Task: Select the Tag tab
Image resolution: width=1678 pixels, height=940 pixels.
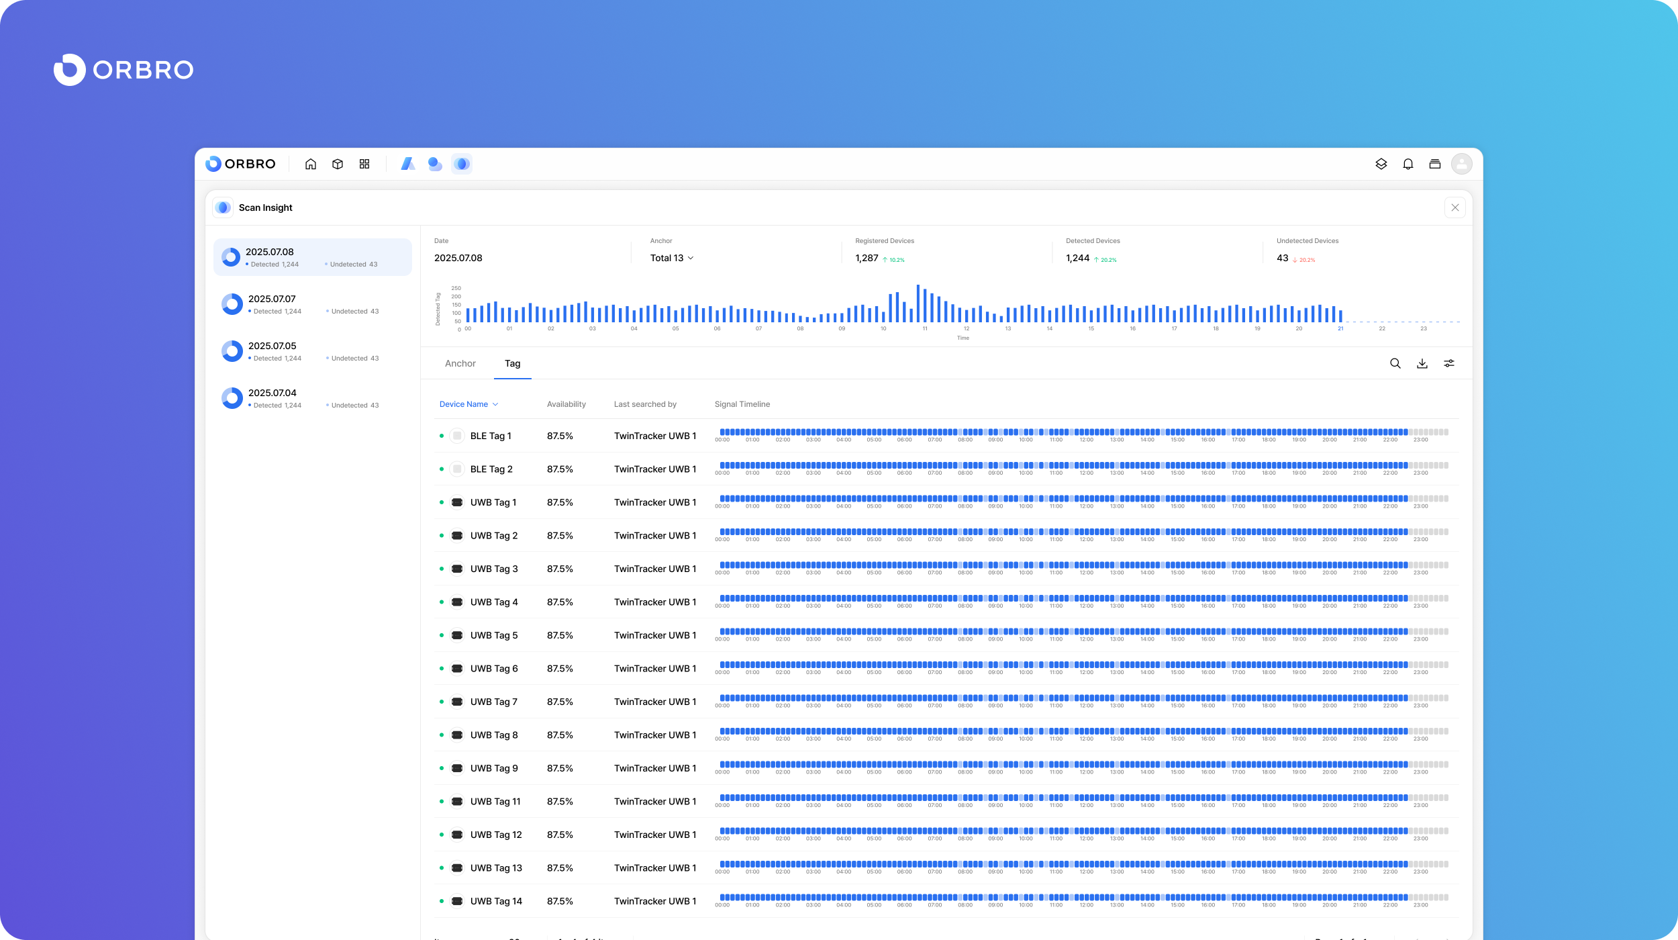Action: (x=512, y=363)
